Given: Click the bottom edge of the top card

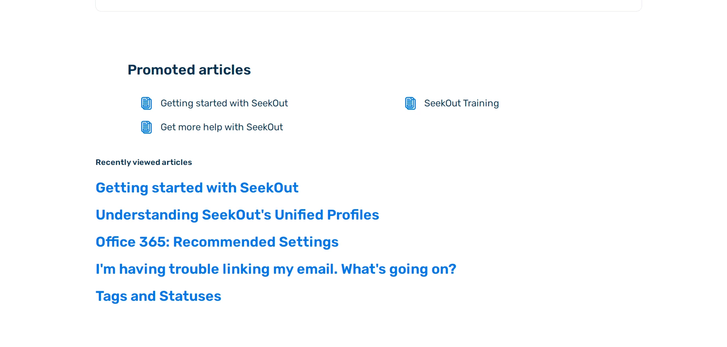Looking at the screenshot, I should pyautogui.click(x=368, y=11).
